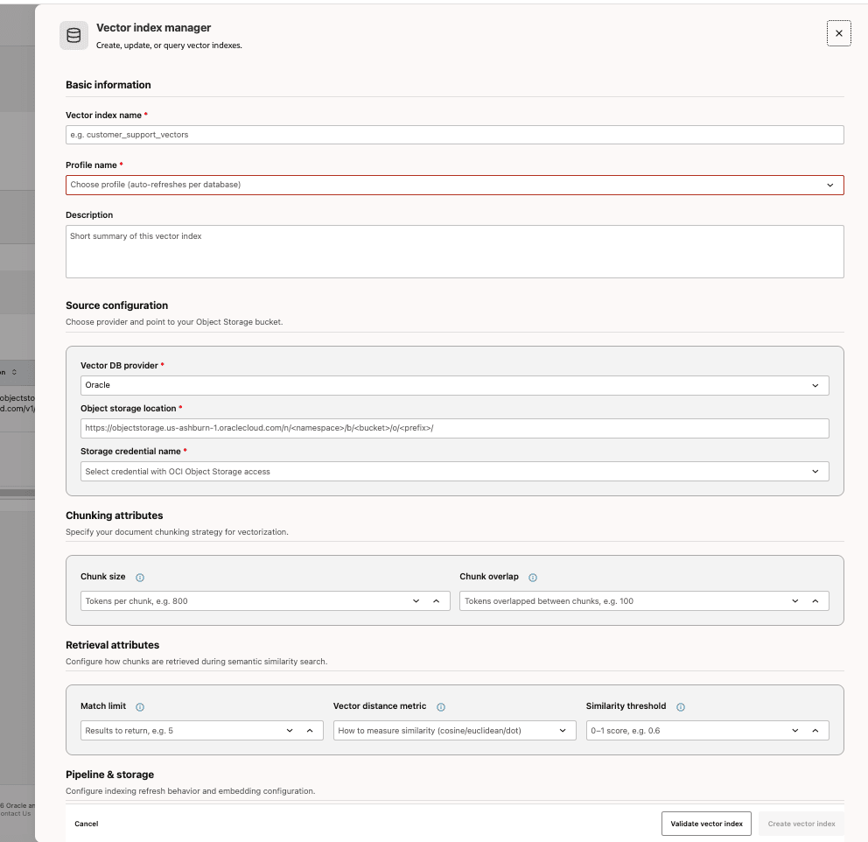Open the Similarity threshold dropdown
This screenshot has height=842, width=868.
click(794, 730)
